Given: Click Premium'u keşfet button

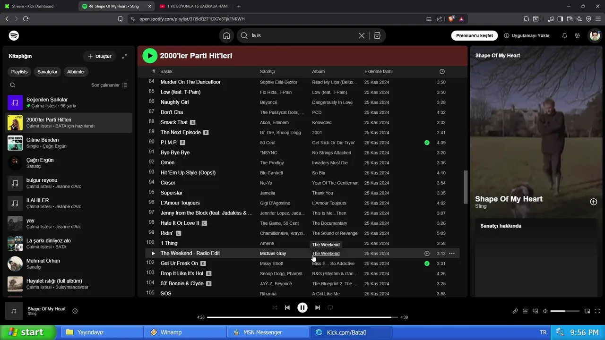Looking at the screenshot, I should 475,35.
